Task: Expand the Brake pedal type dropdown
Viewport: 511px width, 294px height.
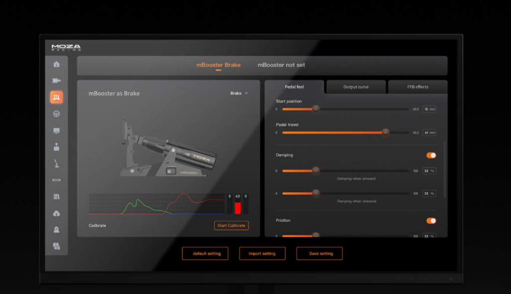Action: [x=239, y=94]
